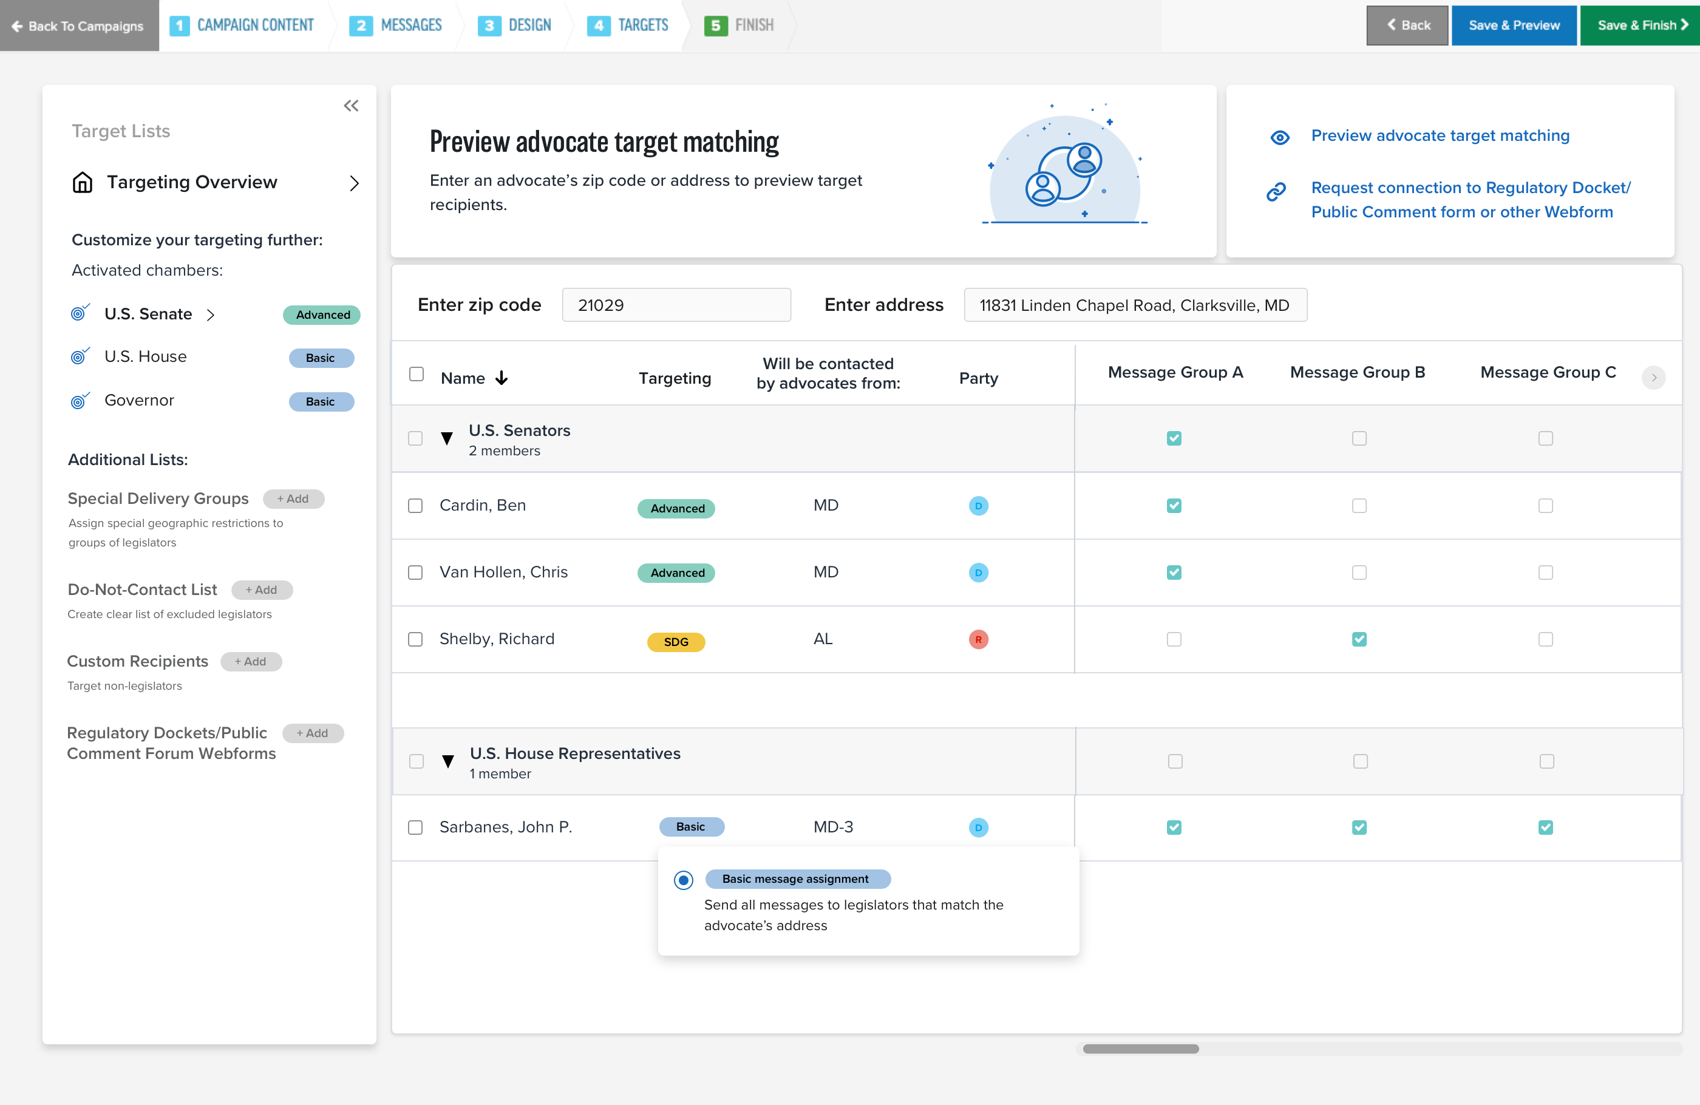Collapse U.S. House Representatives group

pos(448,761)
